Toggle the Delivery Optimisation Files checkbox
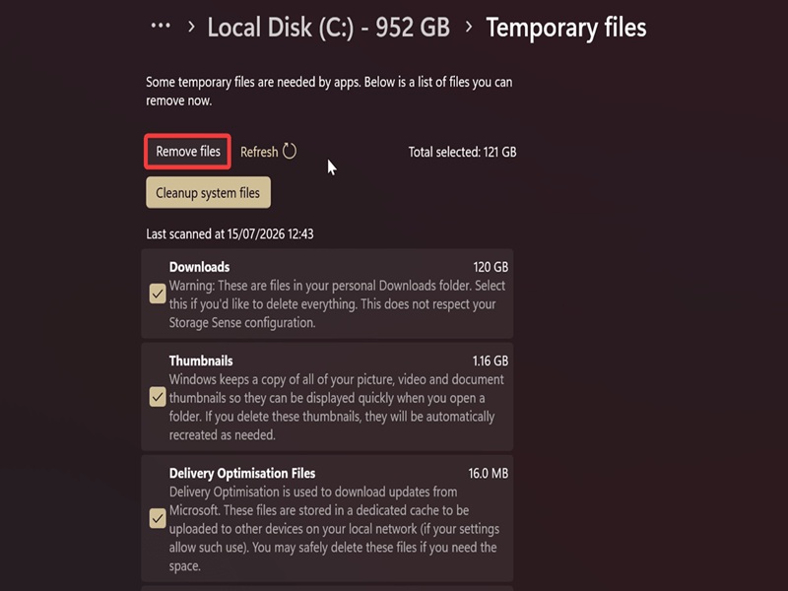This screenshot has width=788, height=591. point(158,519)
